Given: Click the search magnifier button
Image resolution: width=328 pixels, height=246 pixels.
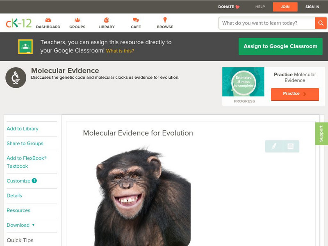Looking at the screenshot, I should 321,23.
